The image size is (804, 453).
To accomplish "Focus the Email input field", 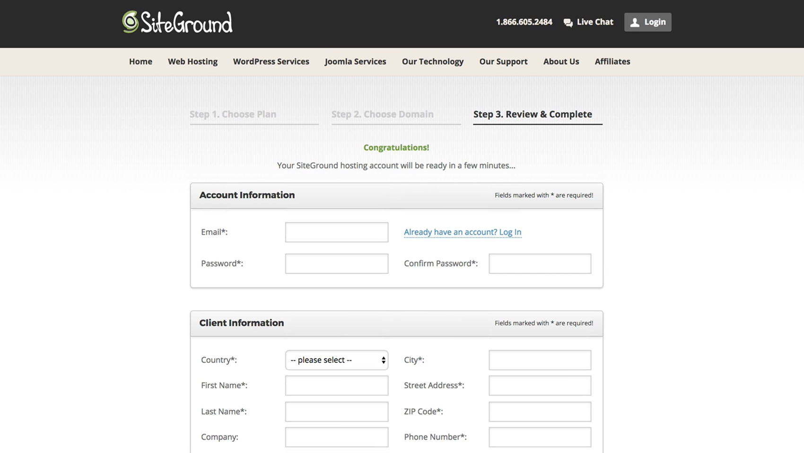I will 337,232.
